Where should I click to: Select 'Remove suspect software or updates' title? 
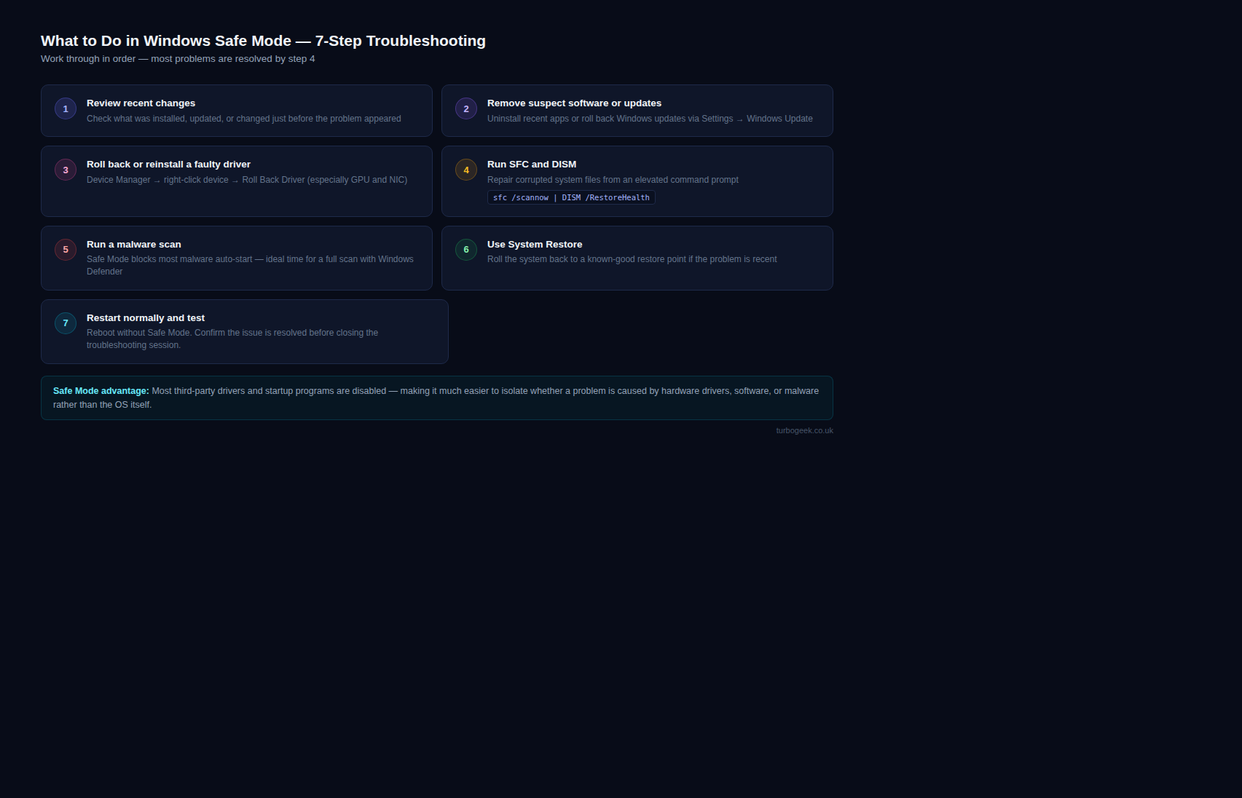coord(574,103)
